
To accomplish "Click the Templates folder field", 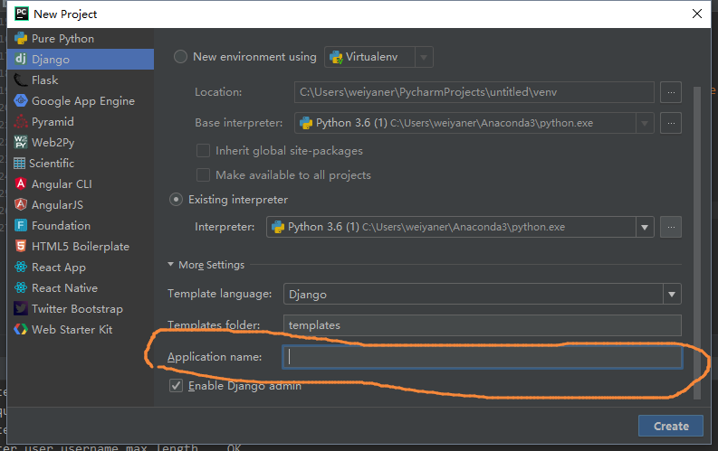I will (x=483, y=325).
